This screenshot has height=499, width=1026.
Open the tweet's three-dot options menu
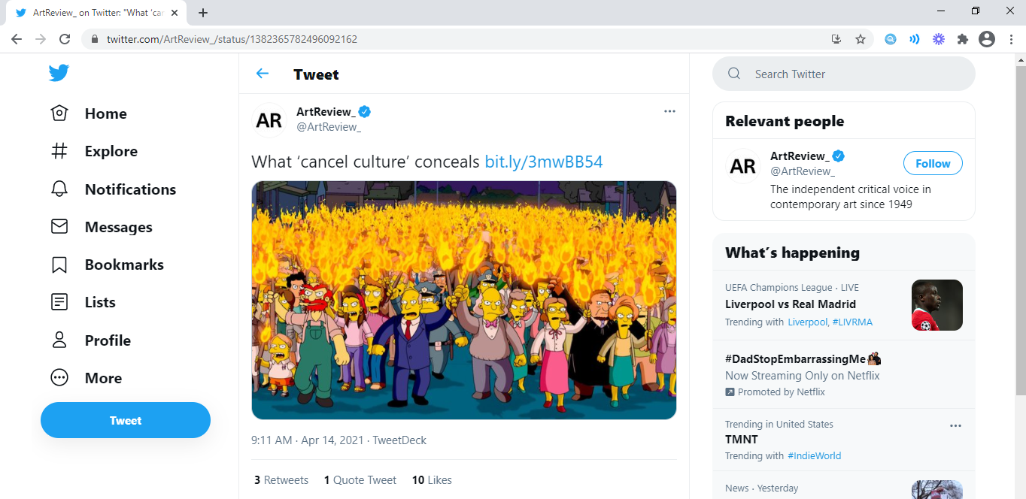click(x=669, y=111)
